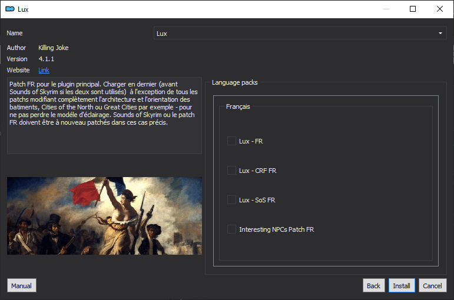Click the author name Killing Joke

[54, 48]
